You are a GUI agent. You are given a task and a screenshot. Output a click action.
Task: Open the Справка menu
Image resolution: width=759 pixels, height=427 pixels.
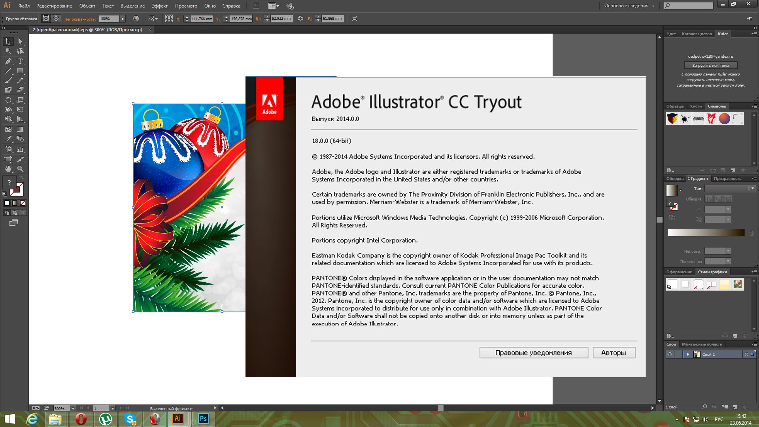click(x=231, y=6)
